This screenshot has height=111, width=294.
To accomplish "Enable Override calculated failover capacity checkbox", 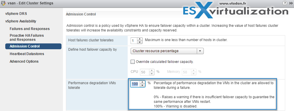I will tap(133, 62).
